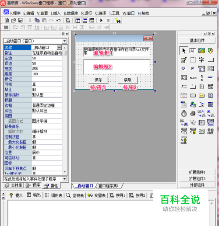This screenshot has height=226, width=219.
Task: Switch to the 变量表 tab
Action: pyautogui.click(x=97, y=195)
